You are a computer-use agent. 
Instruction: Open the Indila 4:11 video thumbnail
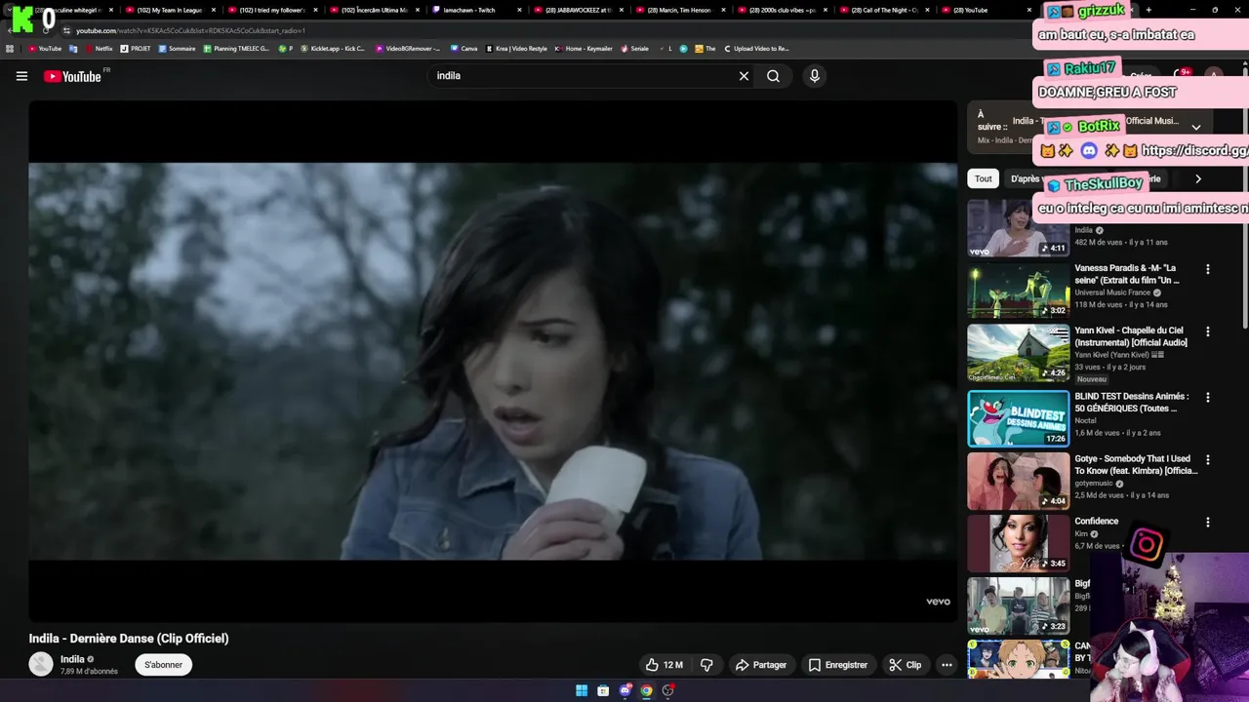point(1018,228)
